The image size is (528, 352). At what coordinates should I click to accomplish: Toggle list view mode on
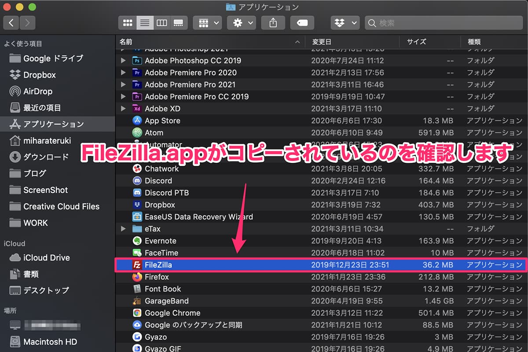[x=145, y=23]
